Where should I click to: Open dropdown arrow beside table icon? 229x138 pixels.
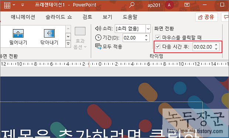click(14, 5)
